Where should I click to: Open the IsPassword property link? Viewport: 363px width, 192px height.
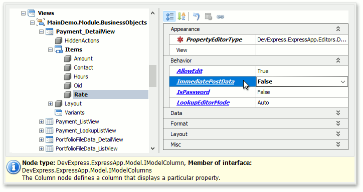coord(193,92)
